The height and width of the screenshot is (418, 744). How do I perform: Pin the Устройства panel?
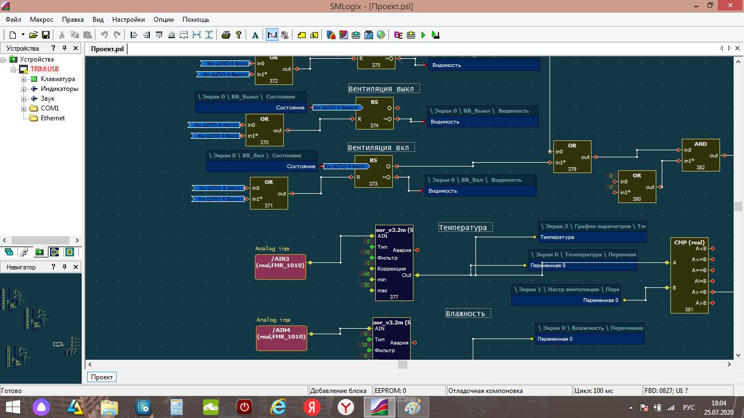pyautogui.click(x=64, y=48)
